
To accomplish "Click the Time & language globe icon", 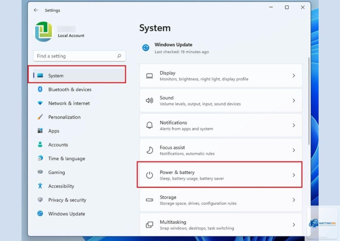I will (x=40, y=158).
